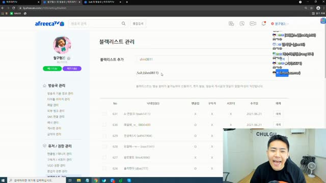Click the 해제 button for row 631
Screen dimensions: 326x183
278,114
